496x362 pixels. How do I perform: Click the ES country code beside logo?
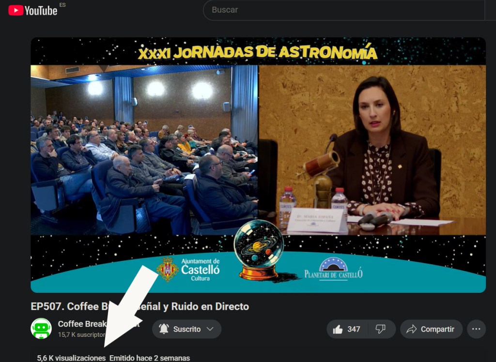(62, 5)
